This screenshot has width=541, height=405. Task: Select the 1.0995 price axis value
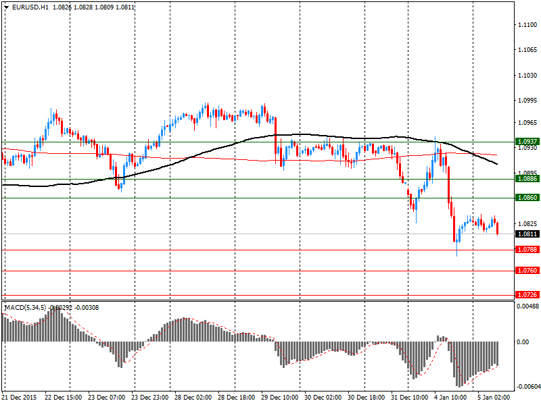tap(527, 101)
